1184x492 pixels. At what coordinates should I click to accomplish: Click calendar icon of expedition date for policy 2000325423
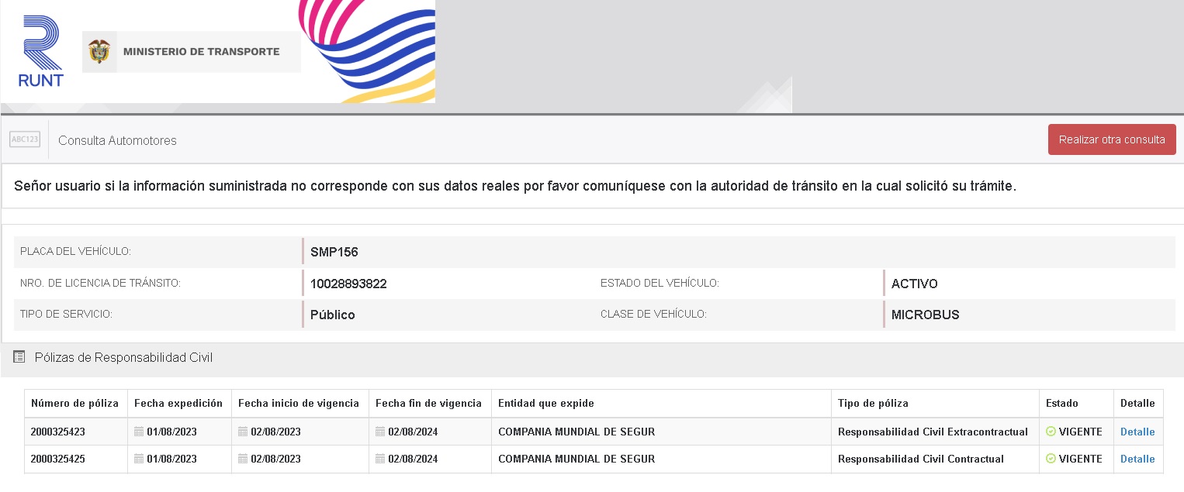[139, 432]
